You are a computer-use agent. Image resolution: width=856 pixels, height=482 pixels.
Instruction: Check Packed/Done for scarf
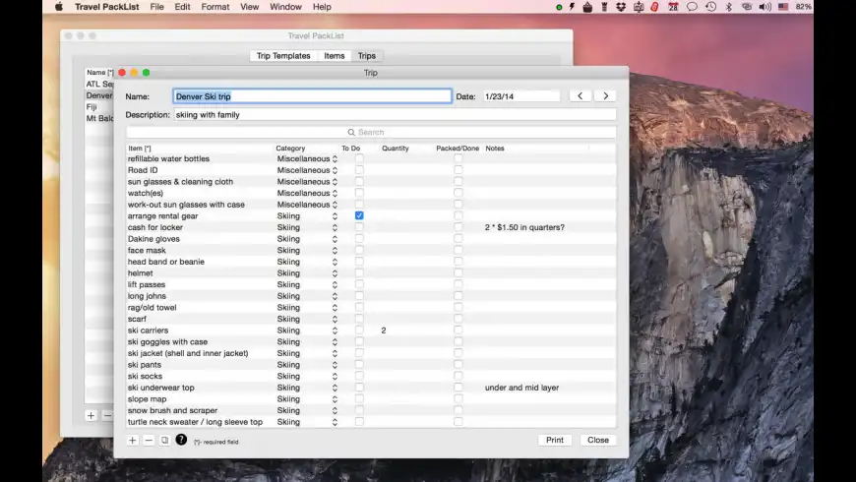pos(459,319)
